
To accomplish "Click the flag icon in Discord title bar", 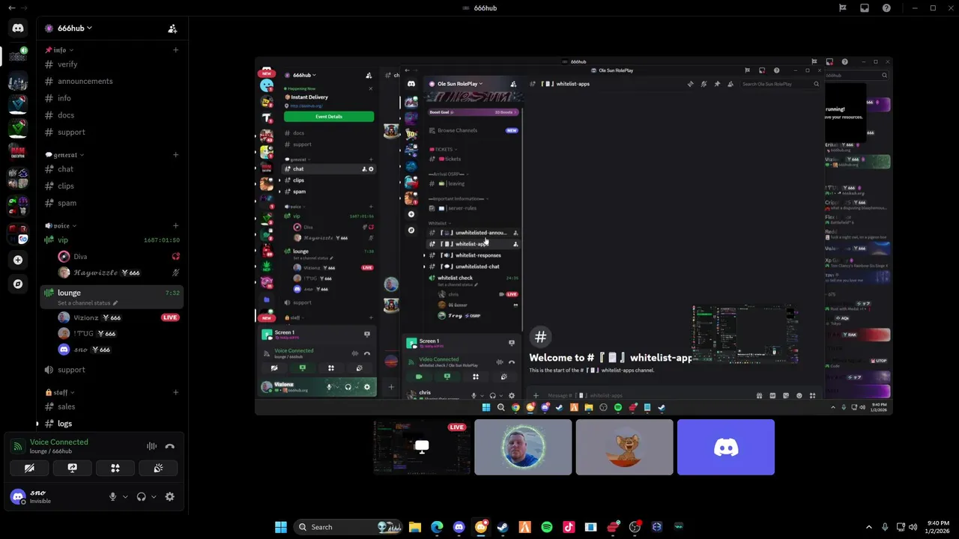I will [x=843, y=8].
